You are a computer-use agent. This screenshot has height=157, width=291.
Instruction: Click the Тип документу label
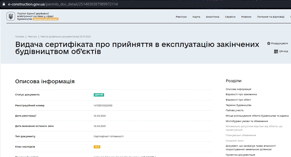25,136
